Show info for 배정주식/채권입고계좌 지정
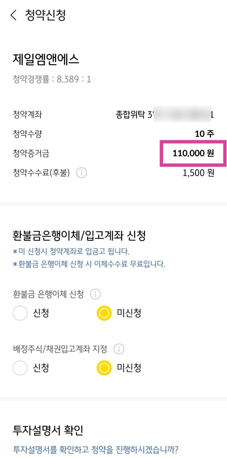 point(119,349)
